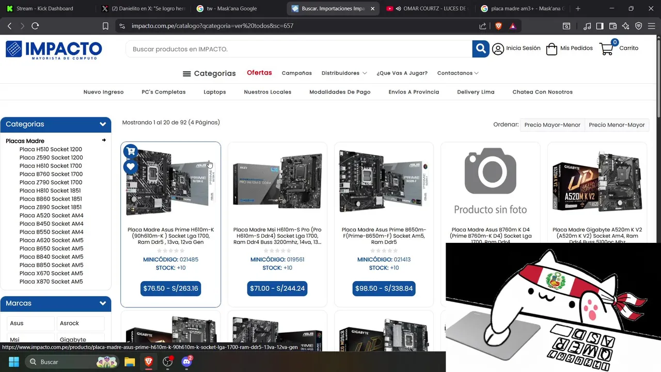Collapse the Categorias sidebar panel chevron
The height and width of the screenshot is (372, 661).
tap(103, 124)
